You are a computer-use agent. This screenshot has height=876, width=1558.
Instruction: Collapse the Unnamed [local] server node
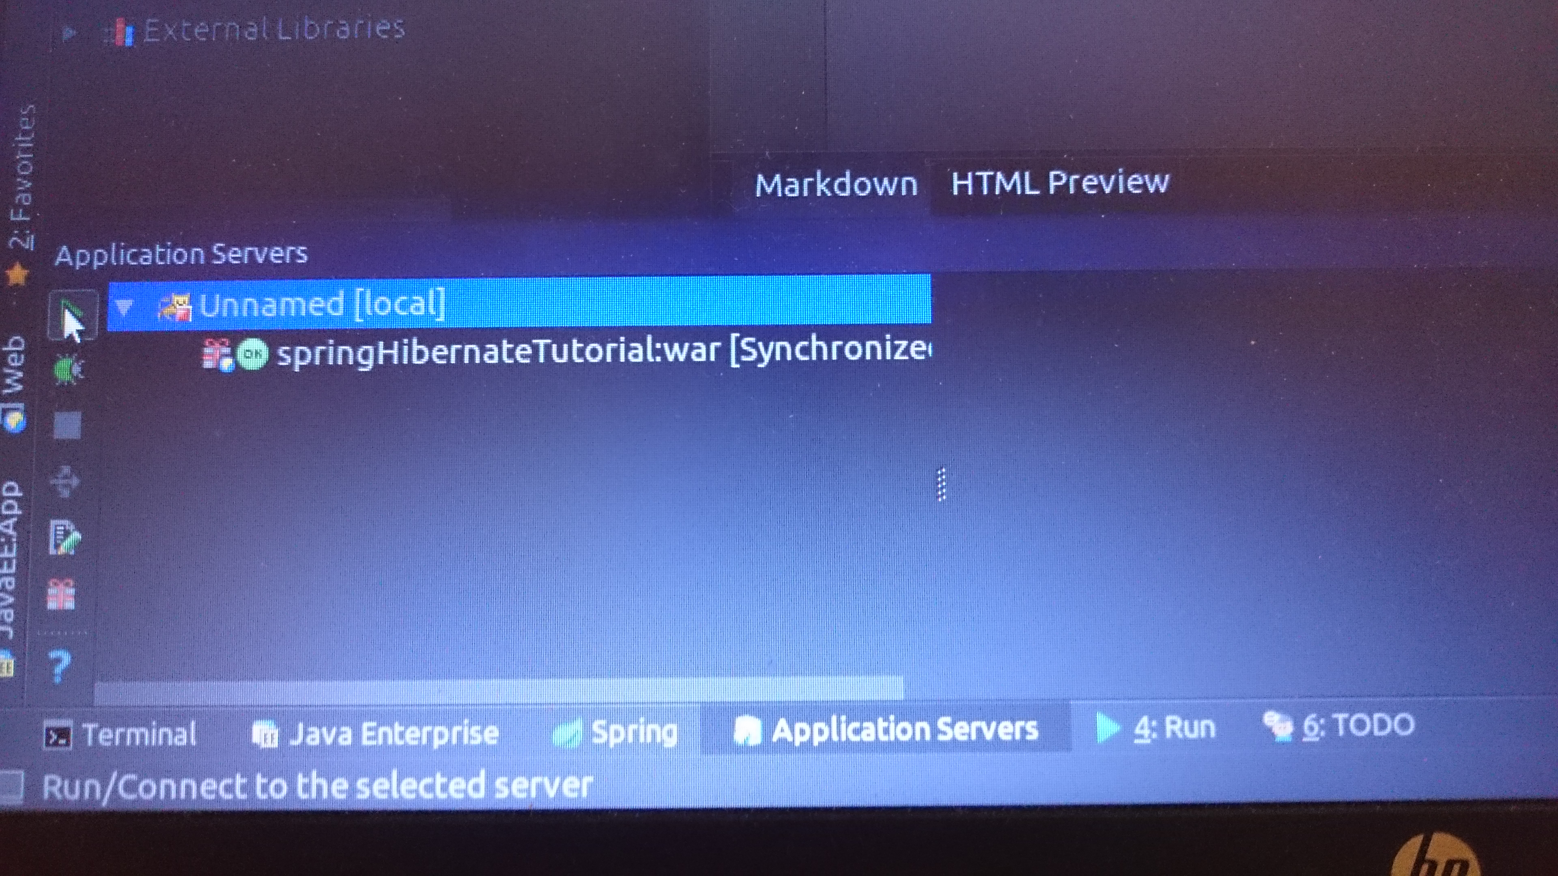click(124, 307)
